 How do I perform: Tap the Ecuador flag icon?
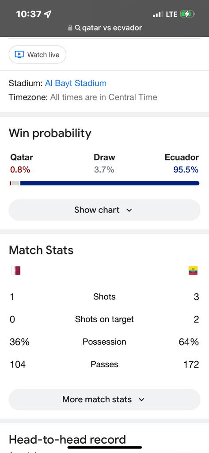(x=193, y=271)
